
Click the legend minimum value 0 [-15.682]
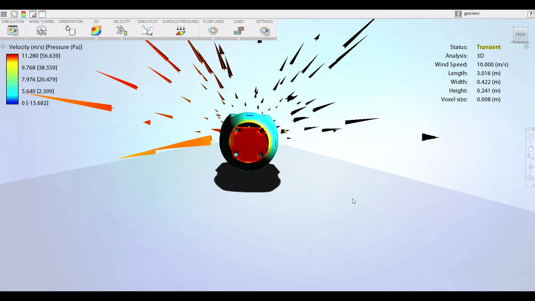[x=35, y=103]
